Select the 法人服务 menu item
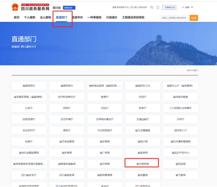Image resolution: width=217 pixels, height=187 pixels. (x=45, y=18)
